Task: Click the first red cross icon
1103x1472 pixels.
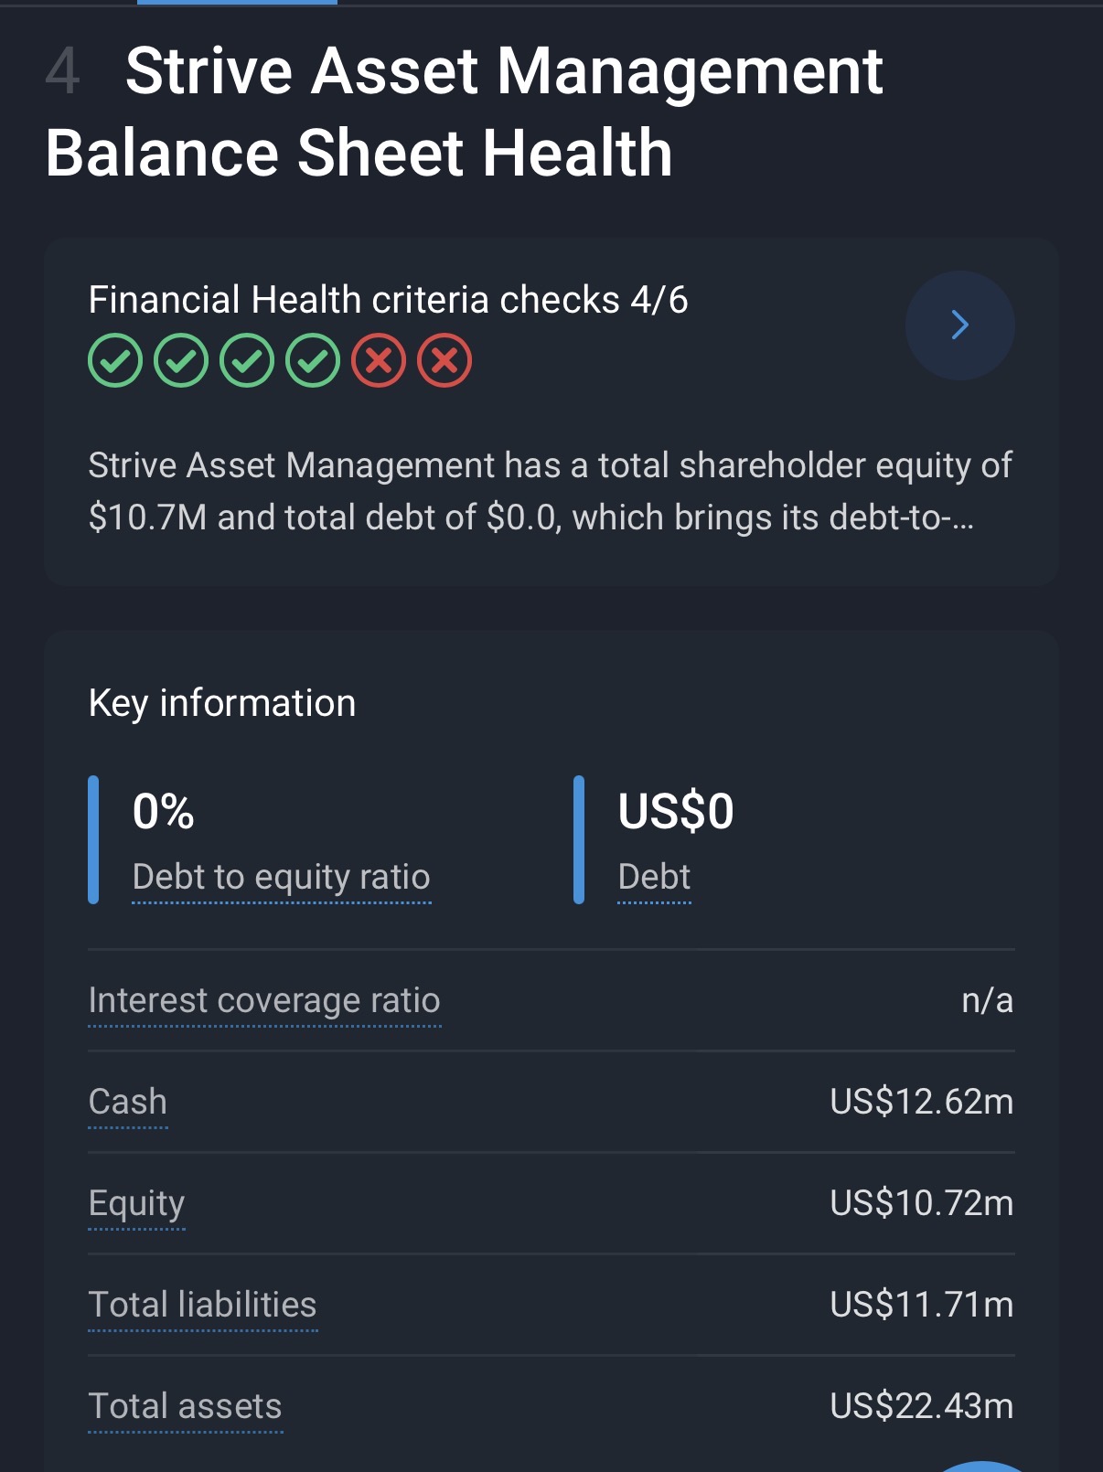Action: tap(379, 361)
